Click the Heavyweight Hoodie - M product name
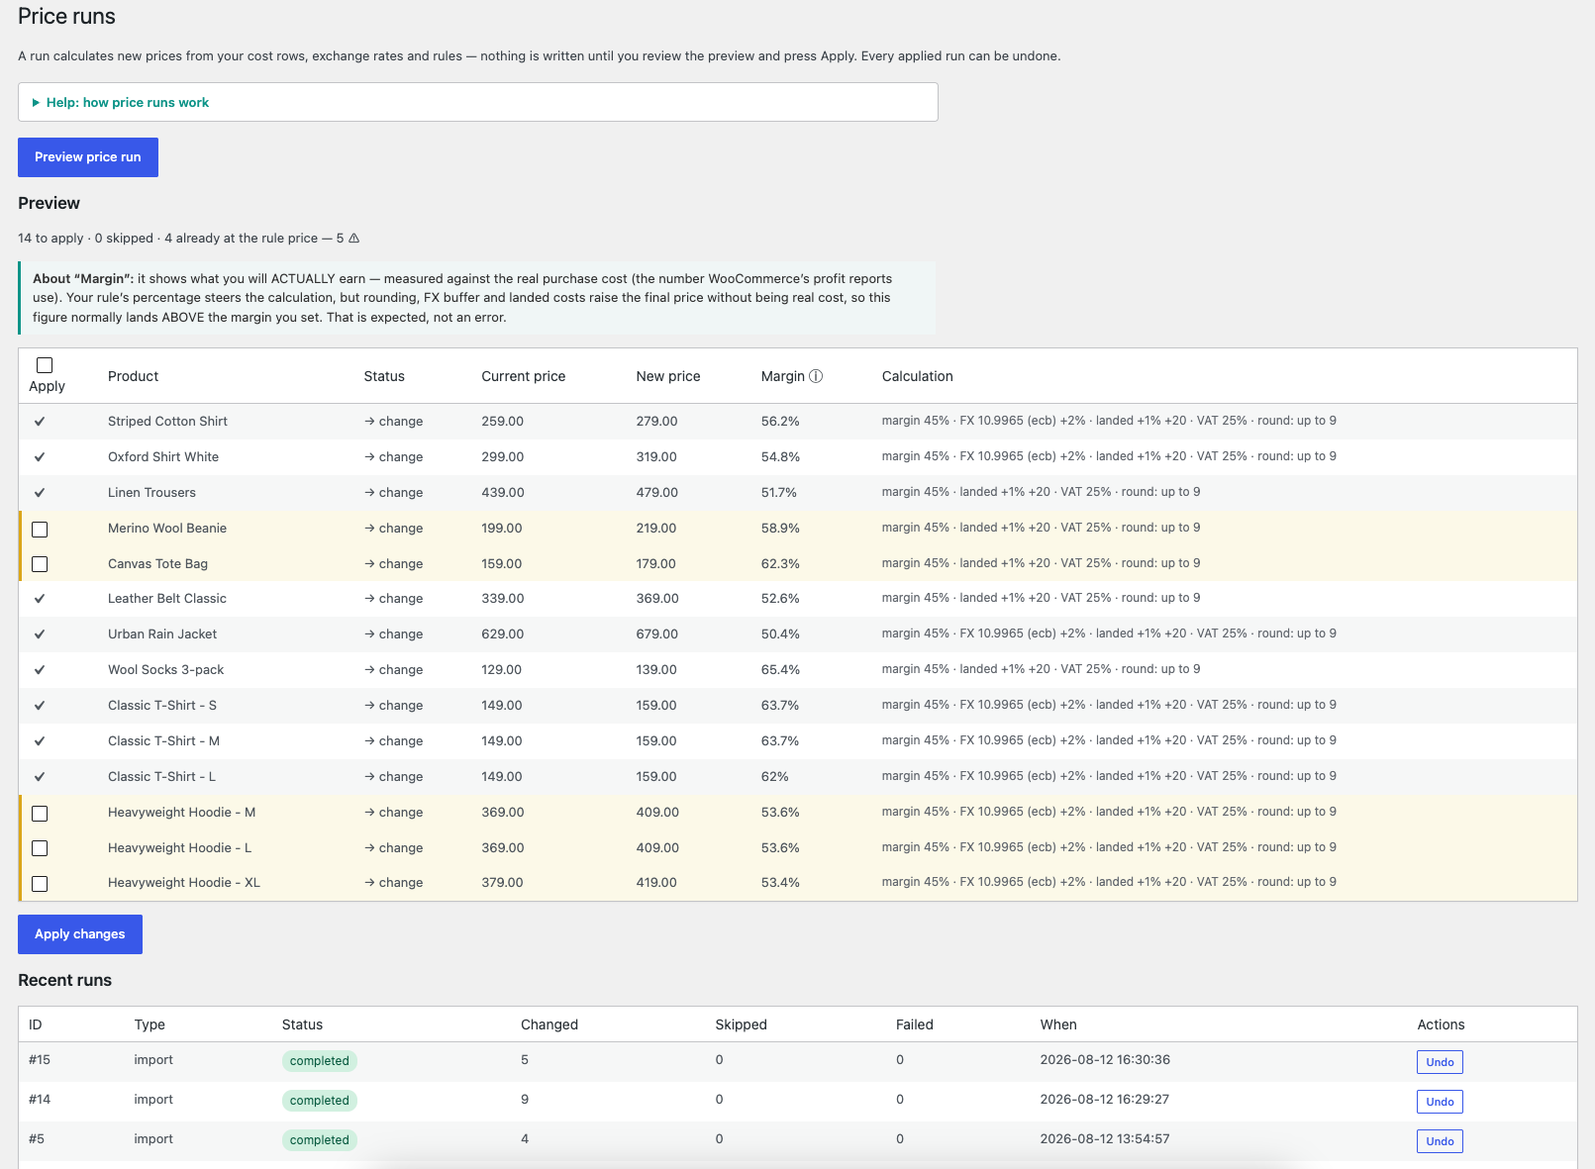Screen dimensions: 1595x1169 181,813
